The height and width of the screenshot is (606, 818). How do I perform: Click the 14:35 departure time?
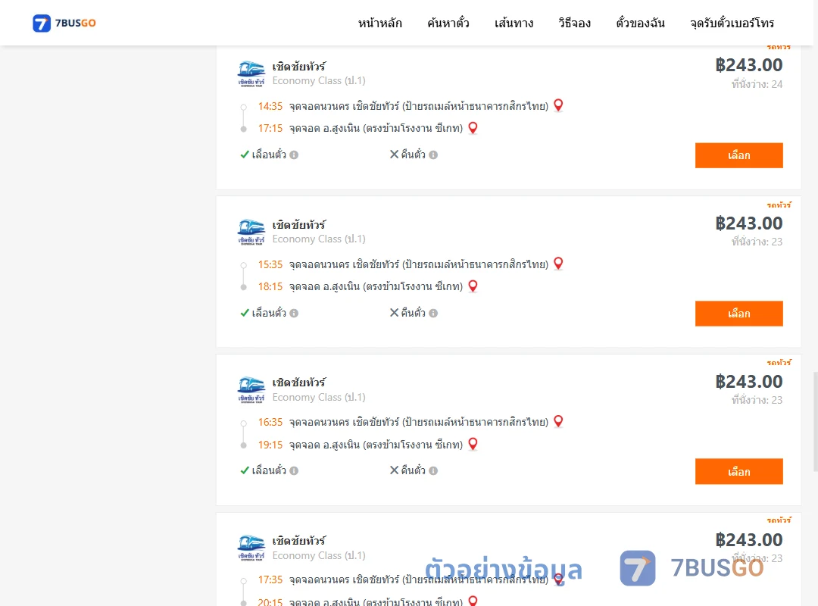270,107
